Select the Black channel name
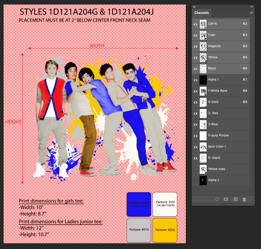 point(212,69)
